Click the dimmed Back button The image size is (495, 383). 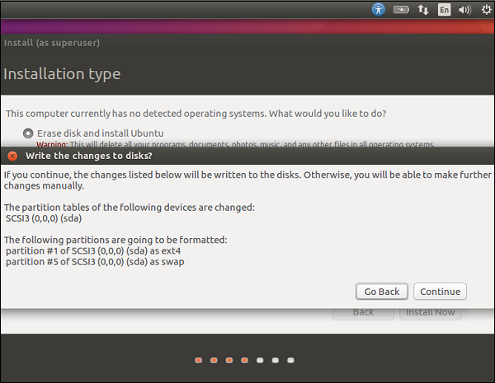[x=363, y=313]
